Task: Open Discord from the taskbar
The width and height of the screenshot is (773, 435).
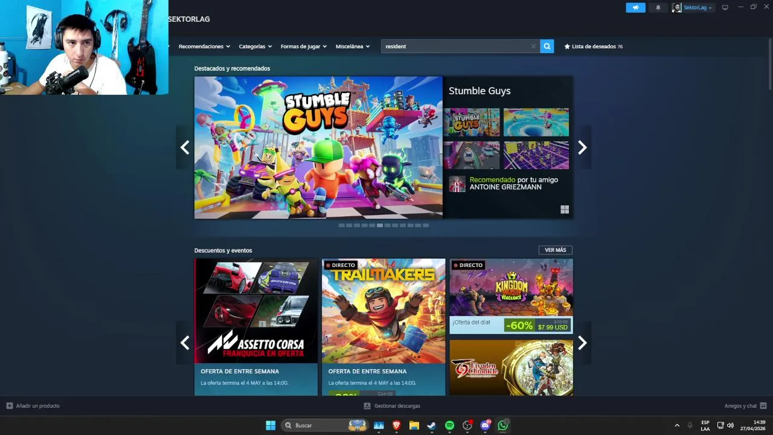Action: 485,425
